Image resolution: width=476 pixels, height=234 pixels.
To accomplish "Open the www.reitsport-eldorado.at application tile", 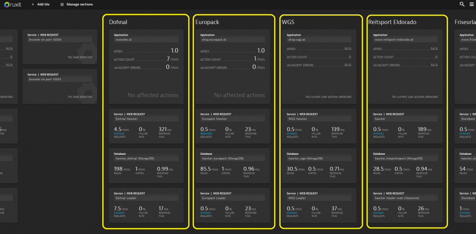I will (405, 67).
